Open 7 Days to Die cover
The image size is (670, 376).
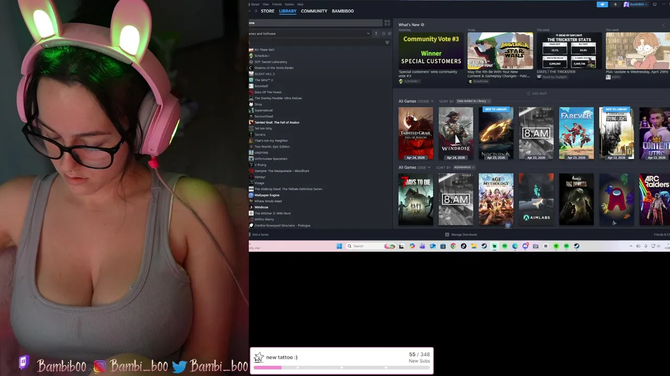tap(416, 199)
